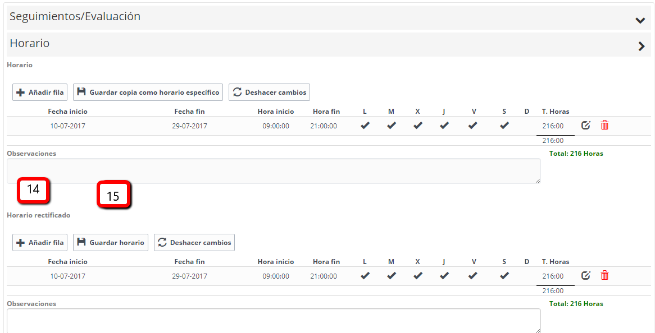
Task: Click edit icon in first Horario row
Action: point(585,125)
